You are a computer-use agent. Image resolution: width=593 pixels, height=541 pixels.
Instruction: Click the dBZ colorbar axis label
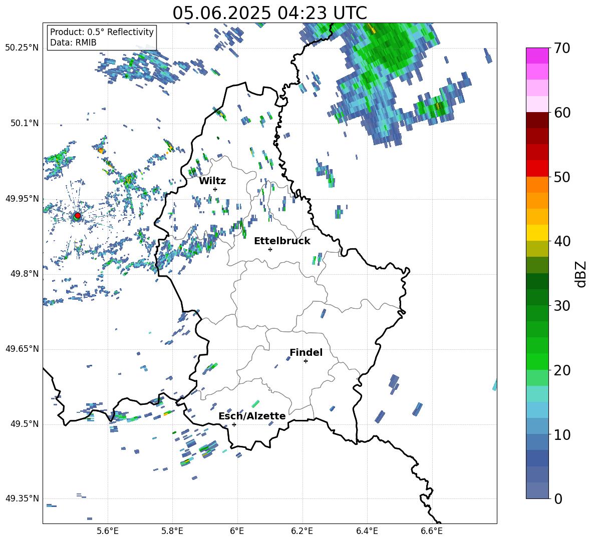(x=581, y=274)
